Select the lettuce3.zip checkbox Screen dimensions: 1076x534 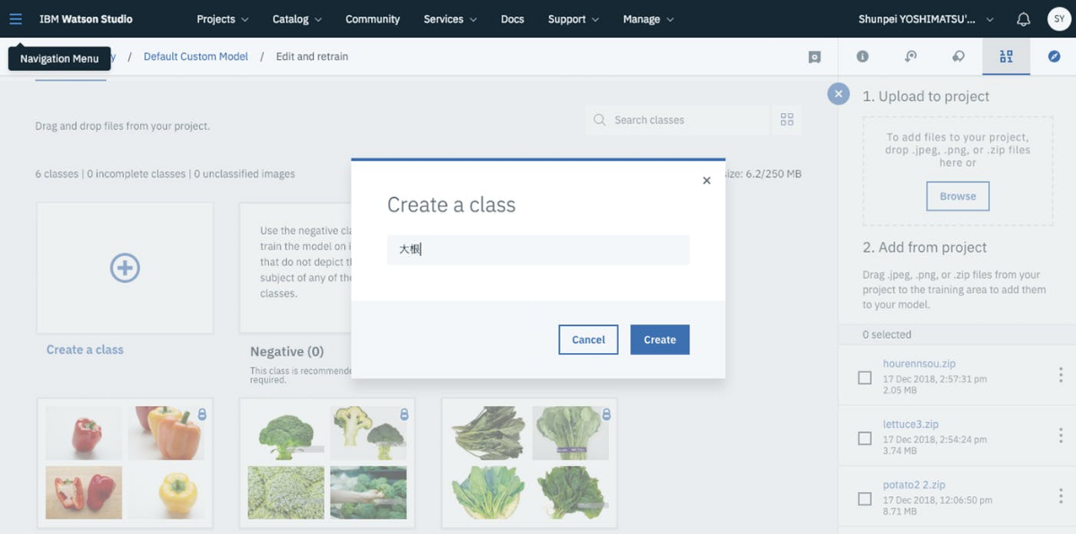(x=864, y=438)
